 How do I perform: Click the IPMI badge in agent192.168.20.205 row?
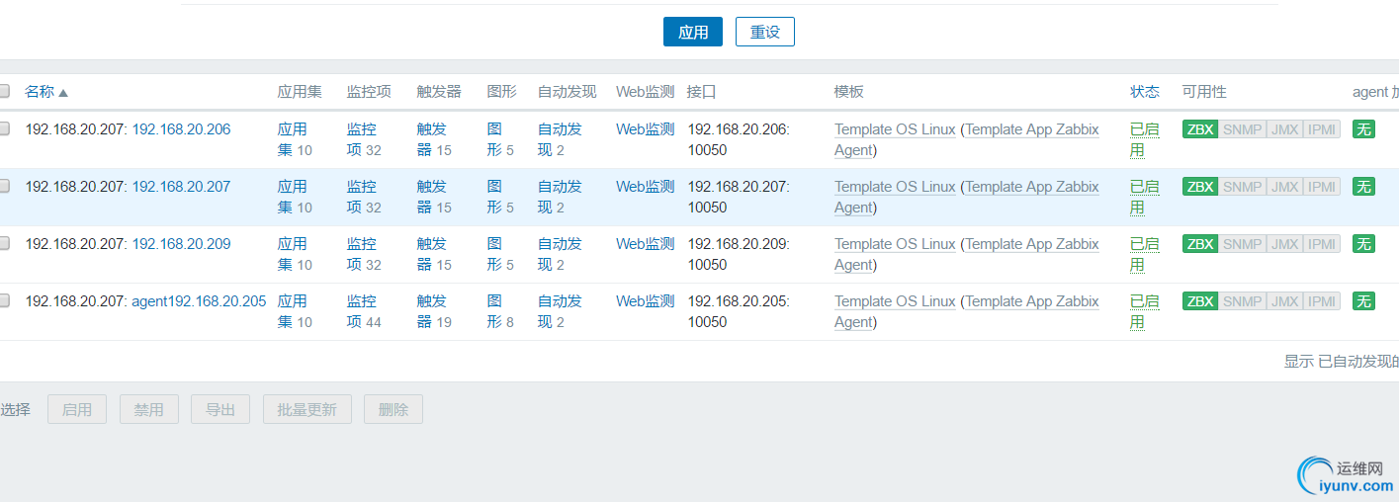point(1322,301)
